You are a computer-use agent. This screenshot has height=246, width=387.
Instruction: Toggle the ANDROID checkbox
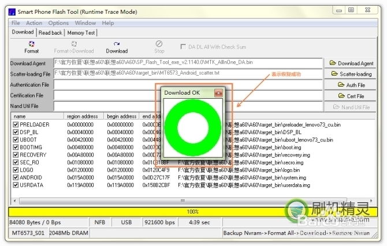point(16,177)
